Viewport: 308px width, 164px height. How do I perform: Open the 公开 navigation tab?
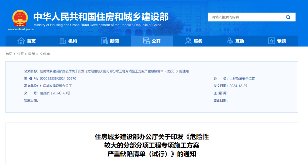[x=152, y=41]
